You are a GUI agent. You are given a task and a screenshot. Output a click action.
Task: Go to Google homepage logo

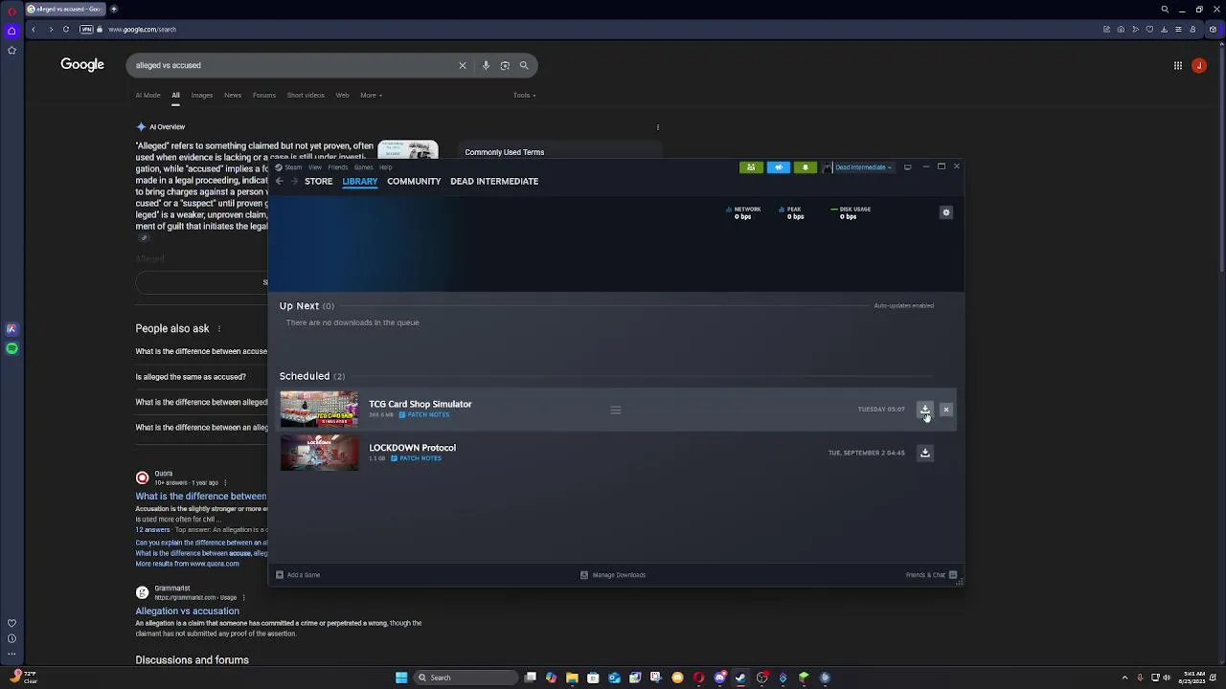(82, 64)
